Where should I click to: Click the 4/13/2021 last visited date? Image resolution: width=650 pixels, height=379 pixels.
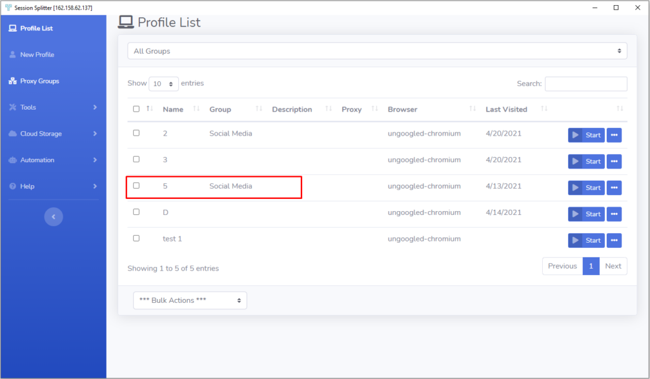(503, 186)
